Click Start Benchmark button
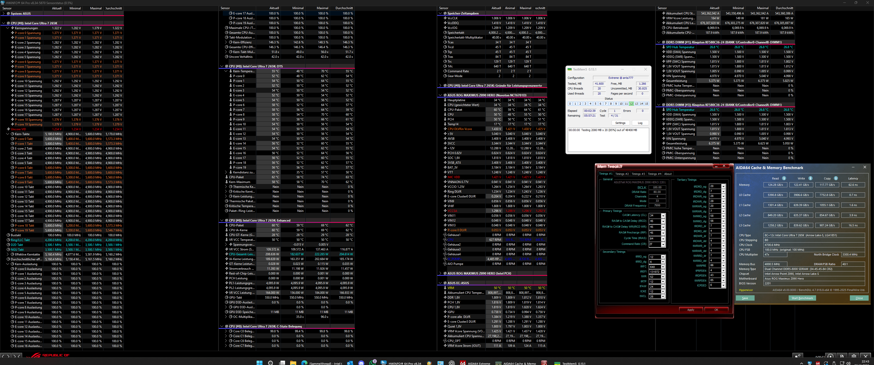 [802, 298]
